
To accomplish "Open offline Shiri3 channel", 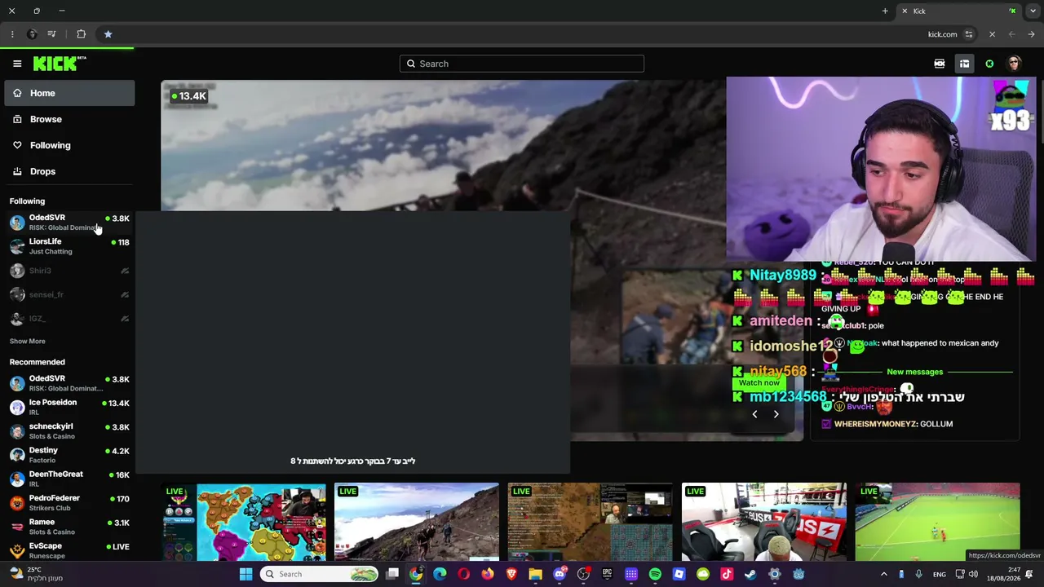I will point(69,271).
